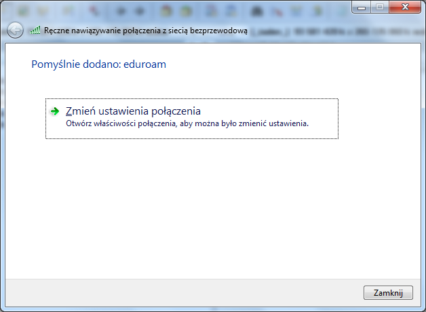
Task: Open Zmień ustawienia połączenia command link
Action: point(133,111)
